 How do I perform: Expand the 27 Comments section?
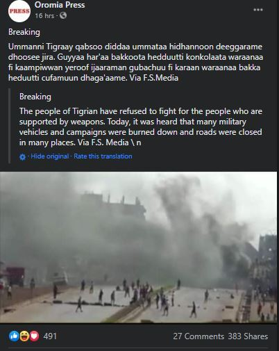tap(198, 336)
